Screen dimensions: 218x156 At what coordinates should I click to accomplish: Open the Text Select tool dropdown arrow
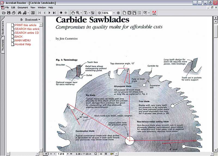pos(89,13)
